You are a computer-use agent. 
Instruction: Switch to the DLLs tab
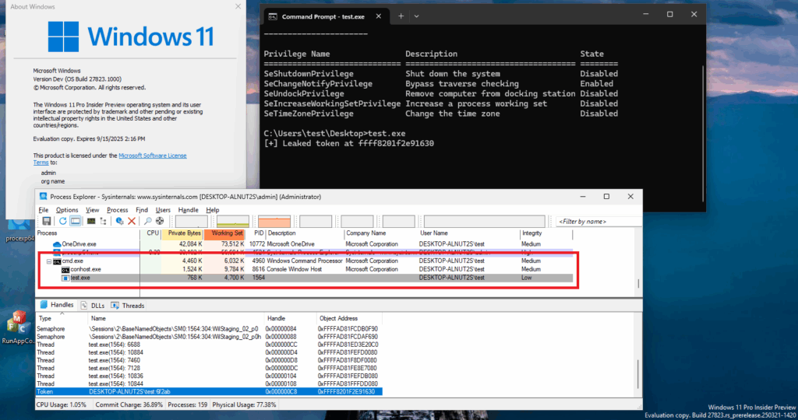tap(93, 305)
